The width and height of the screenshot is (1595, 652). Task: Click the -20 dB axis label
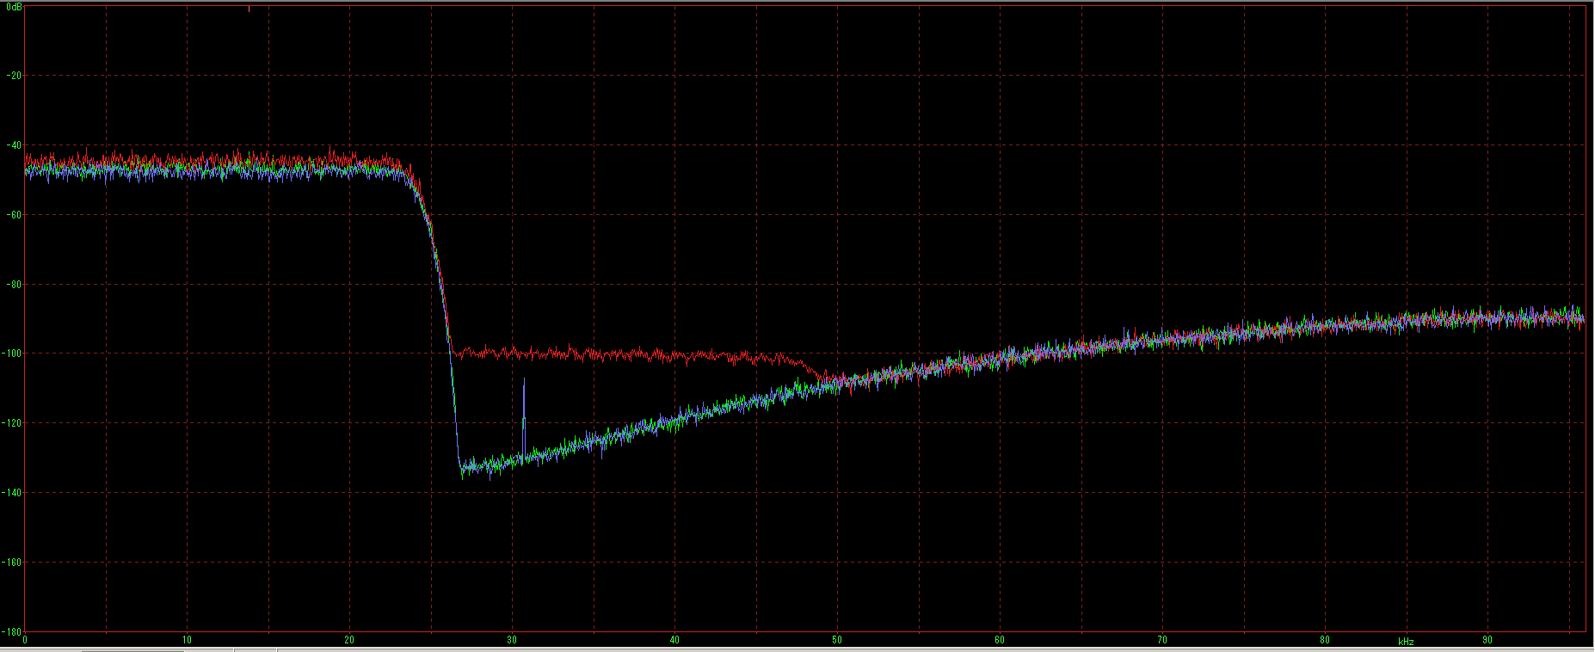(13, 76)
